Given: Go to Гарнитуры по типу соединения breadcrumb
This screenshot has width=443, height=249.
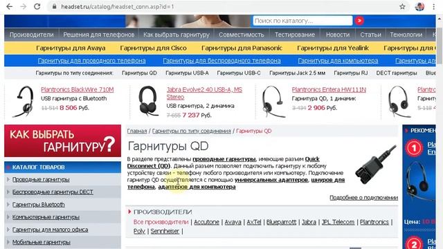Looking at the screenshot, I should pos(191,131).
